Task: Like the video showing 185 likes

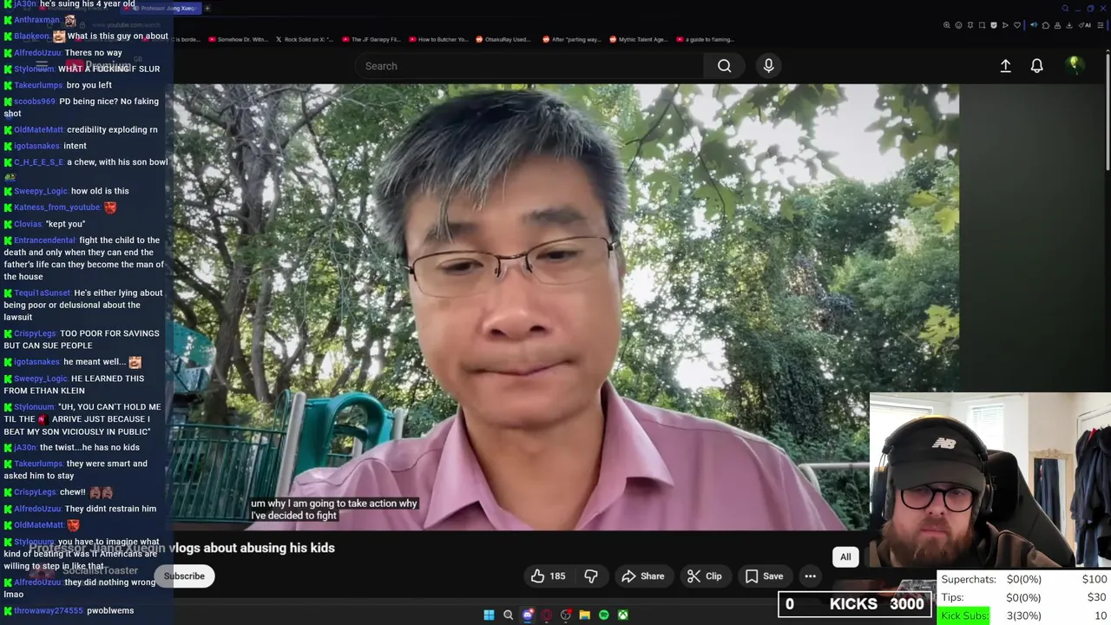Action: coord(549,576)
